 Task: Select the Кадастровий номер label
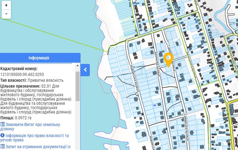click(19, 69)
